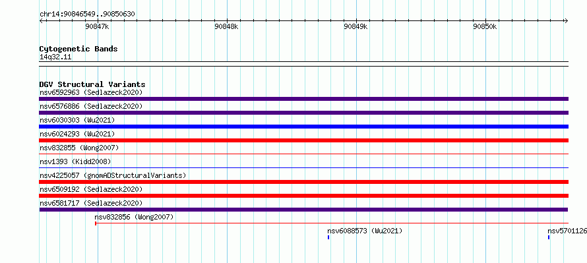
Task: Click the 90847k ruler position
Action: pyautogui.click(x=97, y=26)
